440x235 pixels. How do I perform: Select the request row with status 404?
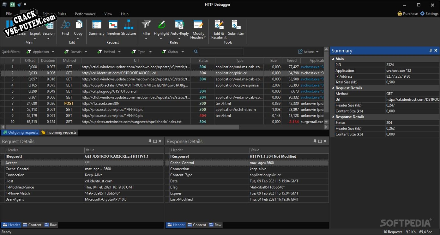(162, 116)
